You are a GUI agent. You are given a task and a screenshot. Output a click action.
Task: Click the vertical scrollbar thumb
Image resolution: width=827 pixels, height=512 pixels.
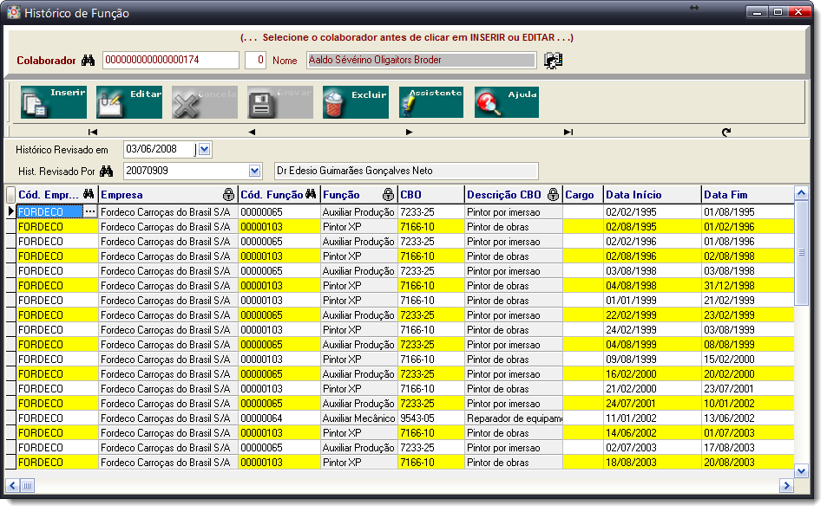801,253
